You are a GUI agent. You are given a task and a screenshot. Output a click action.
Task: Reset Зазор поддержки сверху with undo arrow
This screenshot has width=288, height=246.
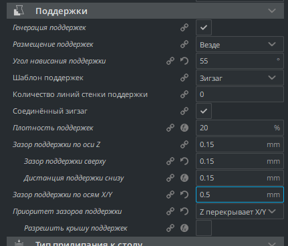point(184,161)
